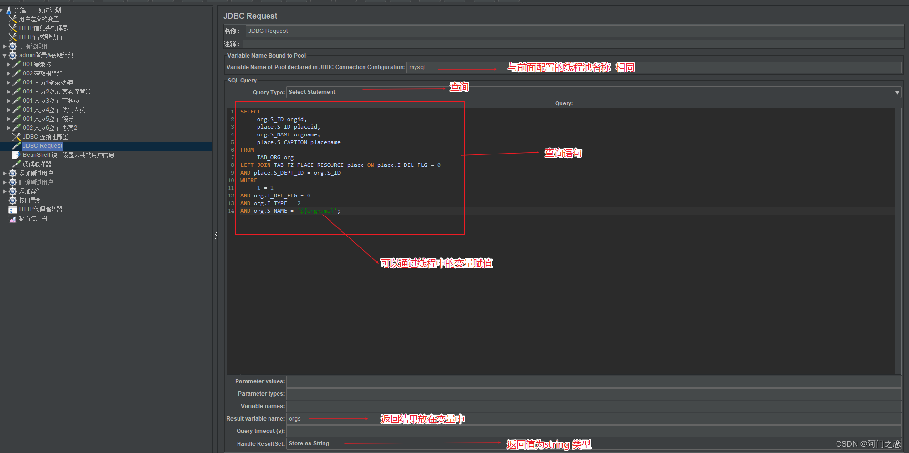The width and height of the screenshot is (909, 453).
Task: Click the JDBC Request sampler icon in tree
Action: [x=17, y=146]
